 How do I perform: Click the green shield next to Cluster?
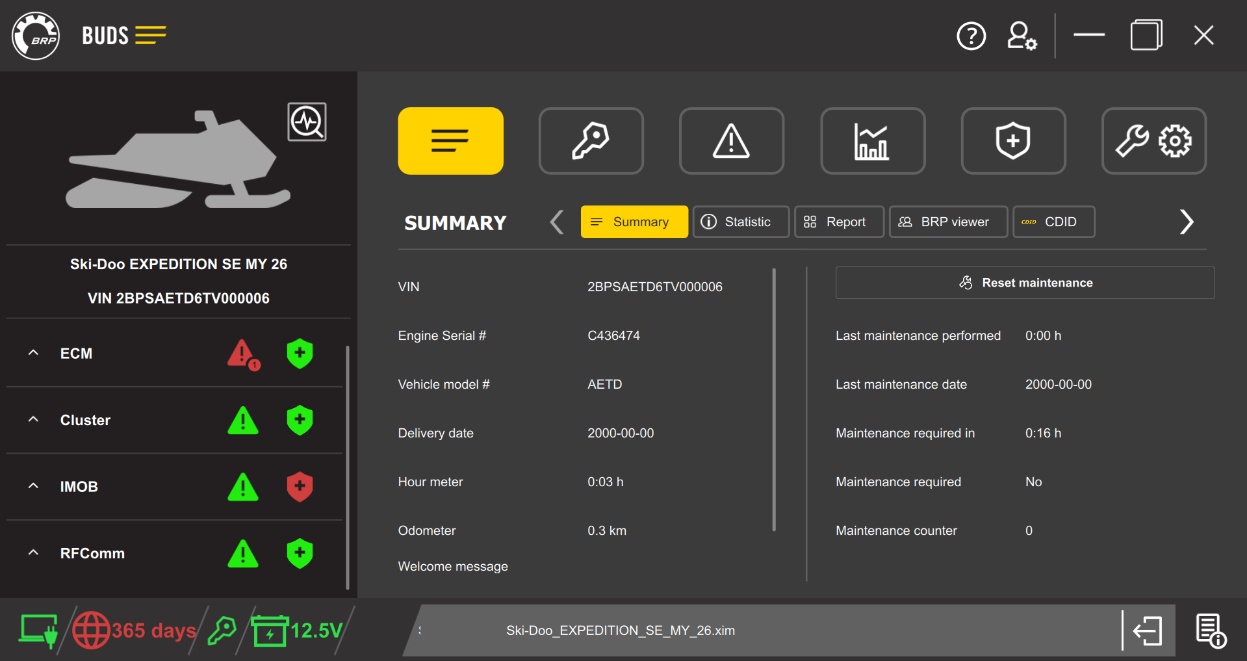coord(300,421)
